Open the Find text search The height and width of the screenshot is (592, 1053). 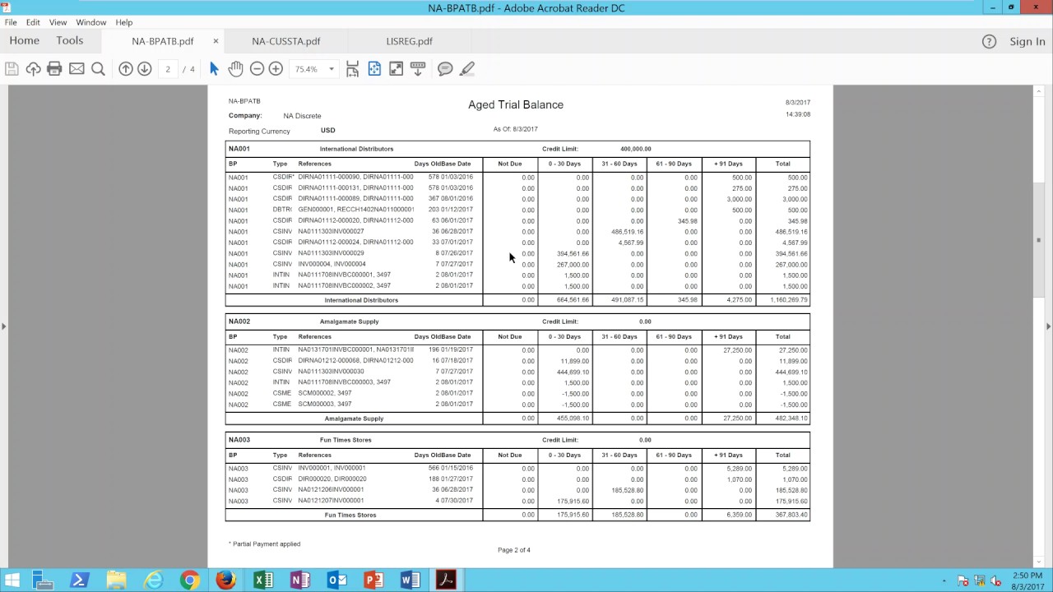click(98, 69)
